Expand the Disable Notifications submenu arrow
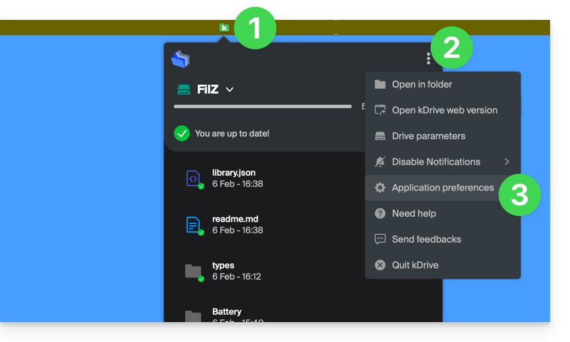This screenshot has width=570, height=342. pos(507,162)
